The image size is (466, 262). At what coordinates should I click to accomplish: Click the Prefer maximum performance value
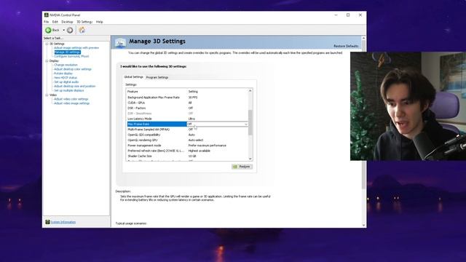(x=207, y=146)
